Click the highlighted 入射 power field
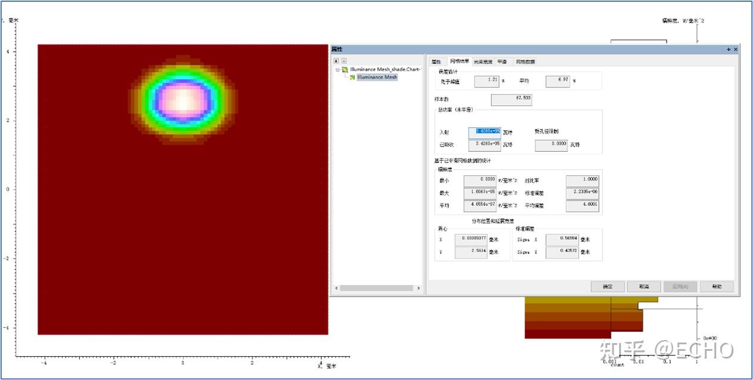753x380 pixels. click(x=485, y=132)
